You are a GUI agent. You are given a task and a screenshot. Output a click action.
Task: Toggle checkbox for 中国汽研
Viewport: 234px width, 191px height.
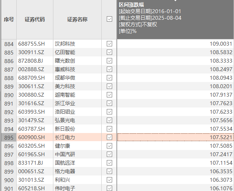click(x=109, y=154)
